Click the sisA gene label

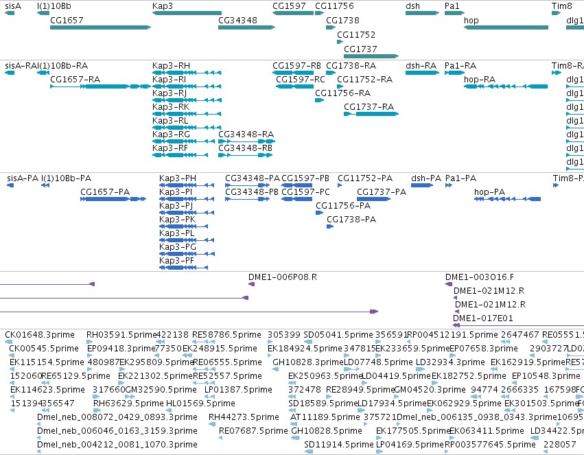13,6
